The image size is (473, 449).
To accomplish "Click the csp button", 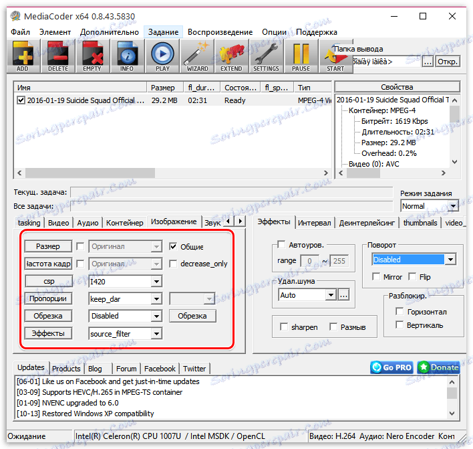I will (x=48, y=281).
